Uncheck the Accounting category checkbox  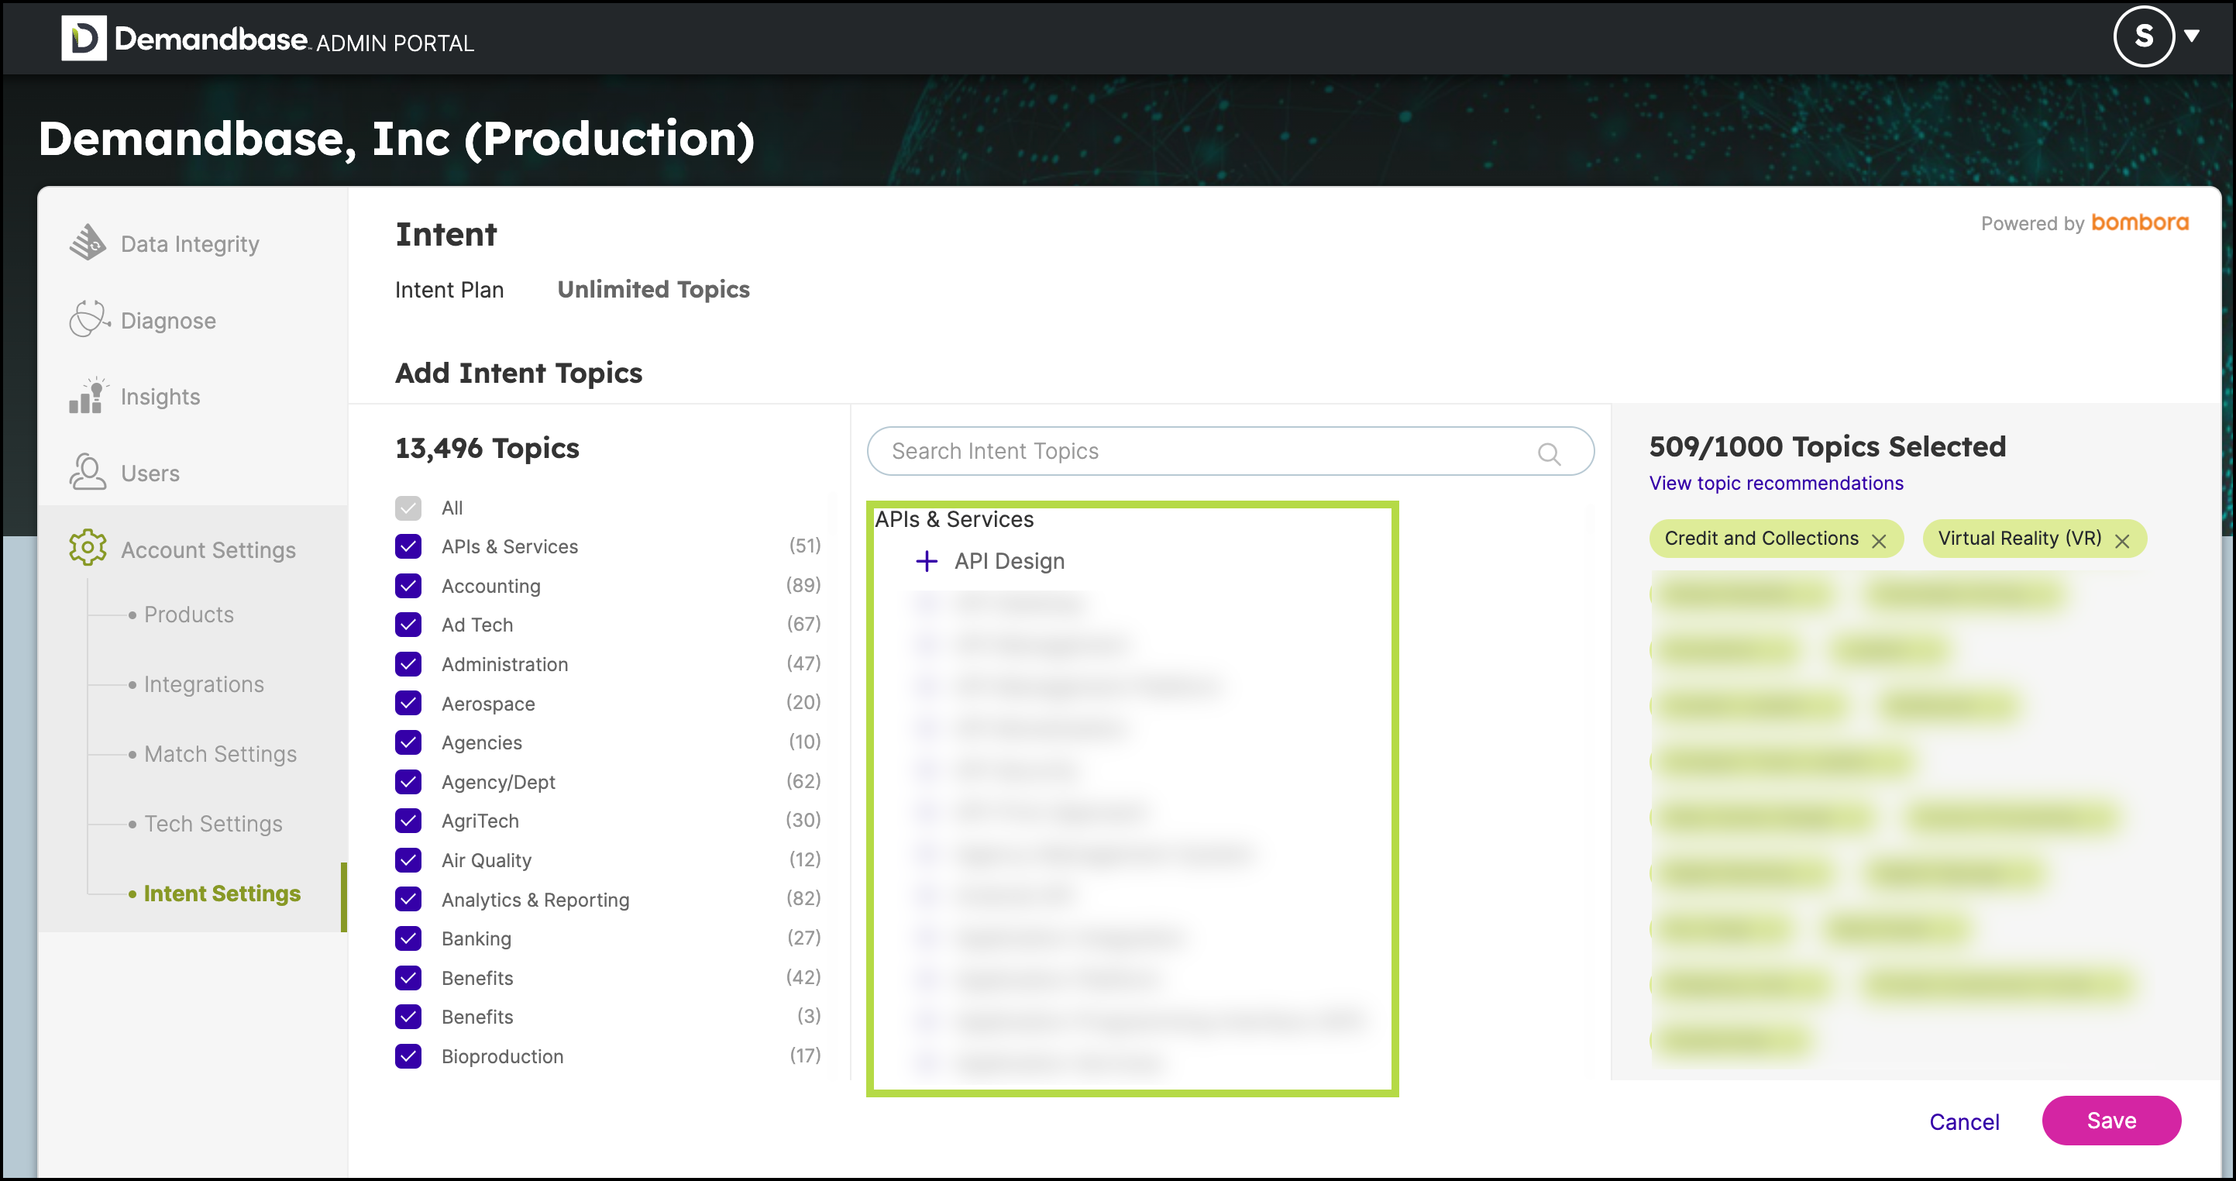[408, 586]
